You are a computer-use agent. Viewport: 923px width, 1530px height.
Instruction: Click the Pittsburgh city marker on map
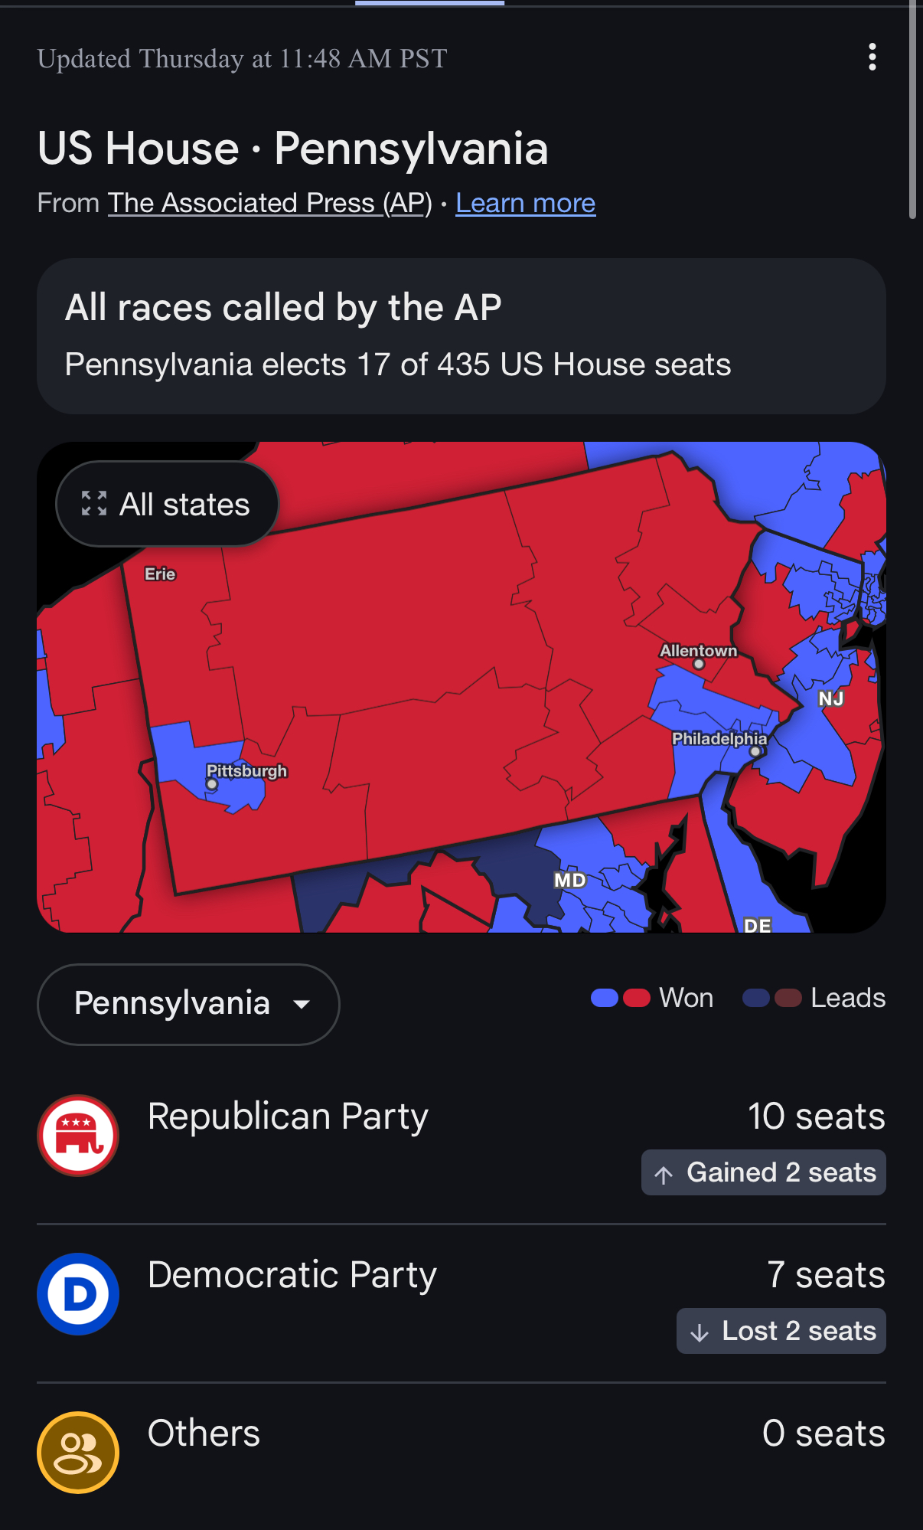pyautogui.click(x=212, y=784)
